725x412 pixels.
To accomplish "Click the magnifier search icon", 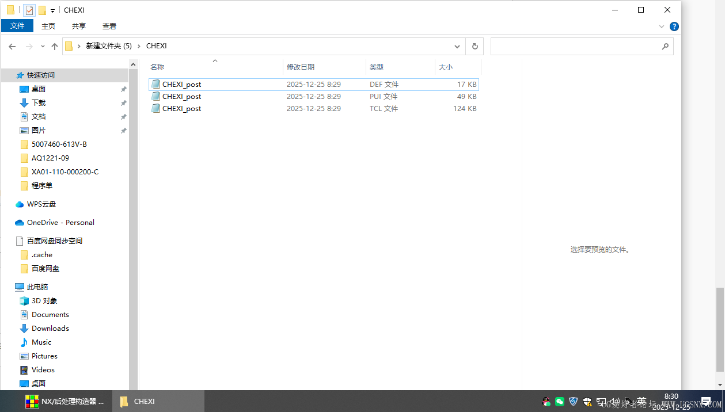I will (x=665, y=47).
